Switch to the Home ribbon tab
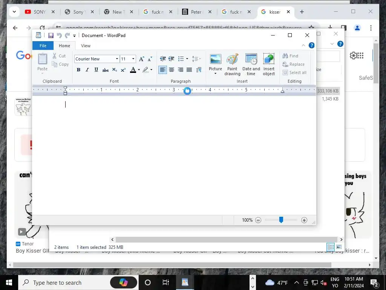This screenshot has width=386, height=290. [x=64, y=46]
